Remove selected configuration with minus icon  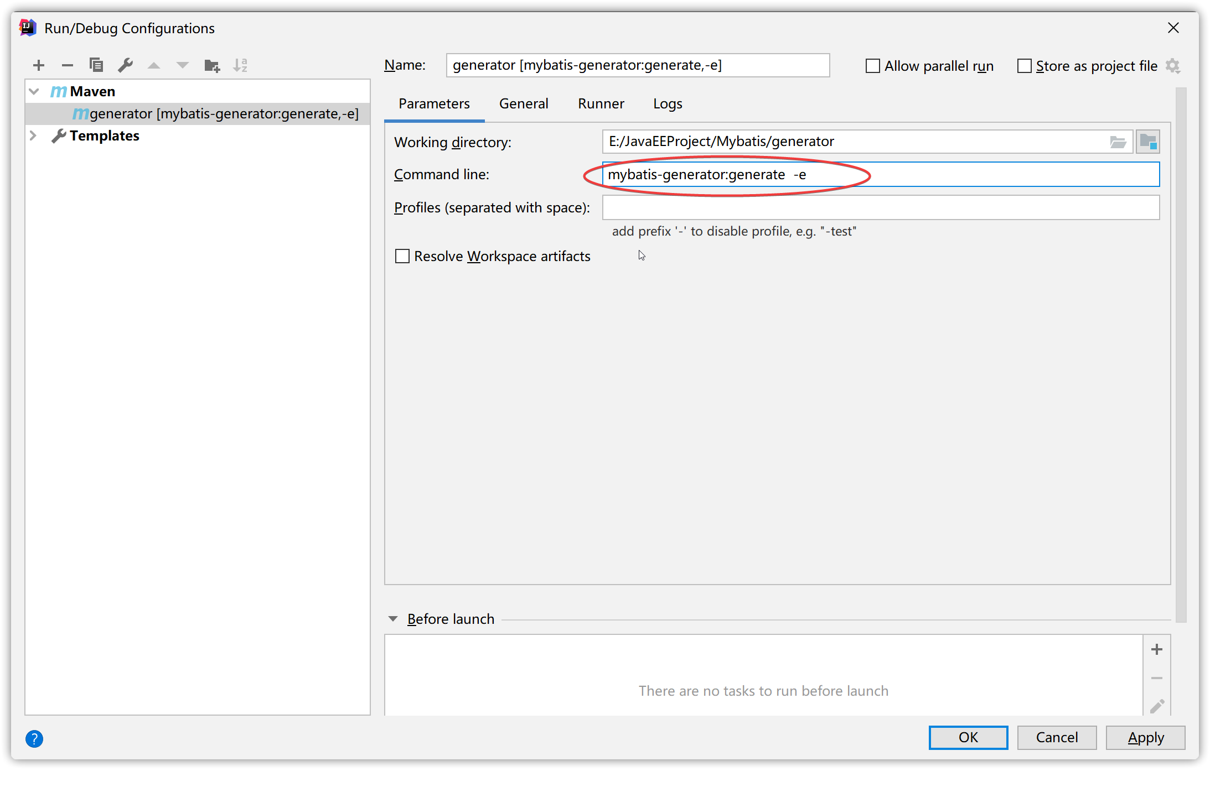(x=68, y=66)
